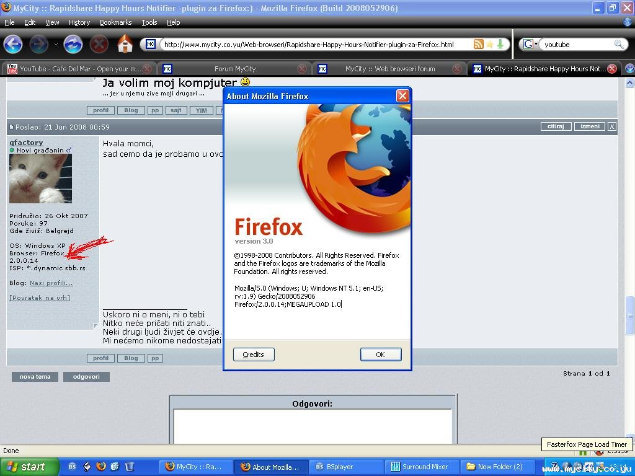Viewport: 635px width, 476px height.
Task: Open the File menu
Action: click(x=9, y=22)
